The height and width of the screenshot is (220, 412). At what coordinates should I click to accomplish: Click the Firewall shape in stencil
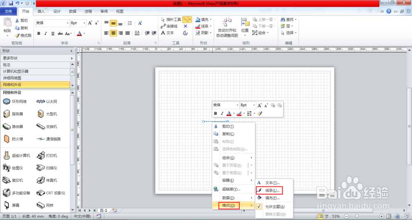point(7,139)
